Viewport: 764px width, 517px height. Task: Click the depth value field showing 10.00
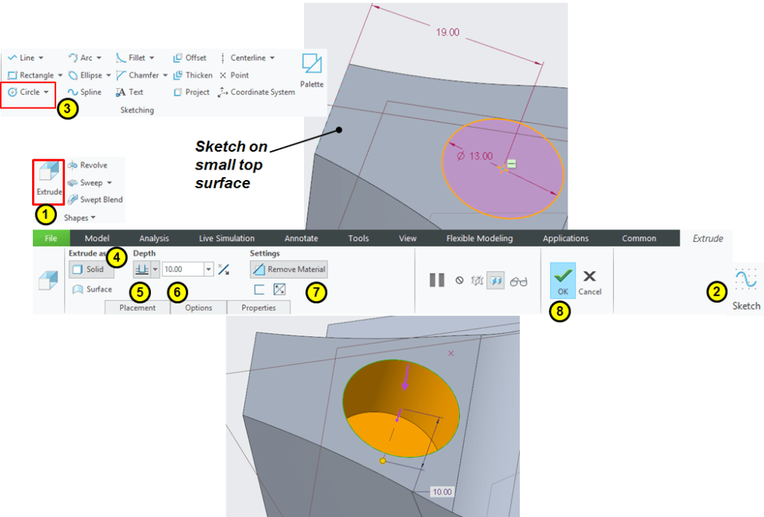coord(181,269)
